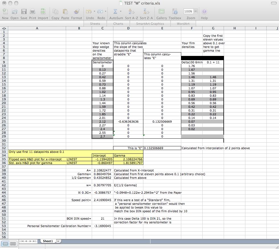This screenshot has height=249, width=279.
Task: Select the Format paintbrush tool
Action: 76,12
